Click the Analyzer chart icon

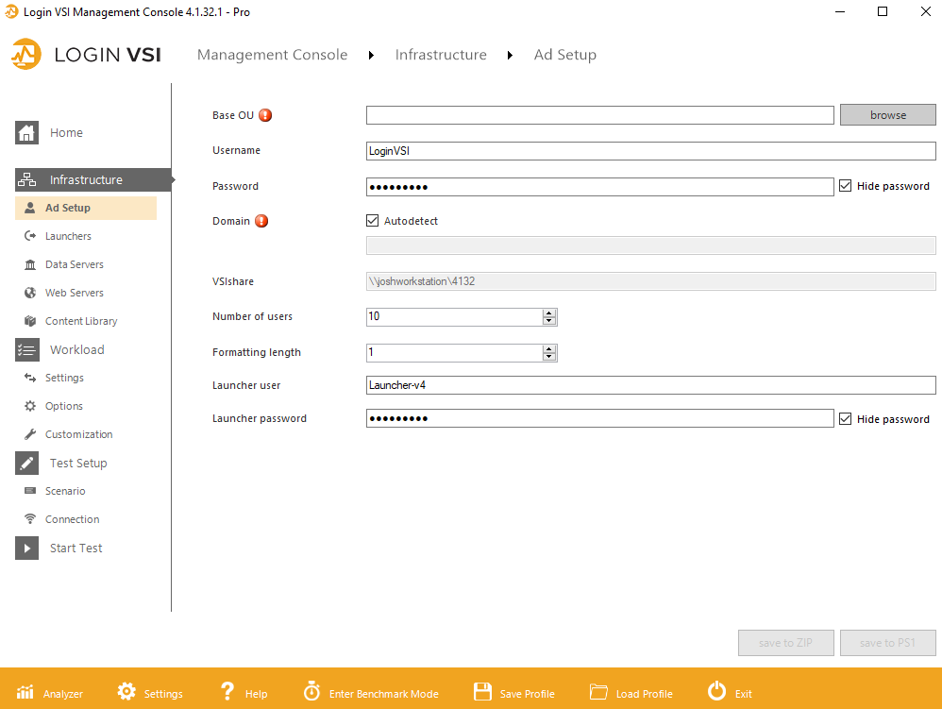coord(25,692)
